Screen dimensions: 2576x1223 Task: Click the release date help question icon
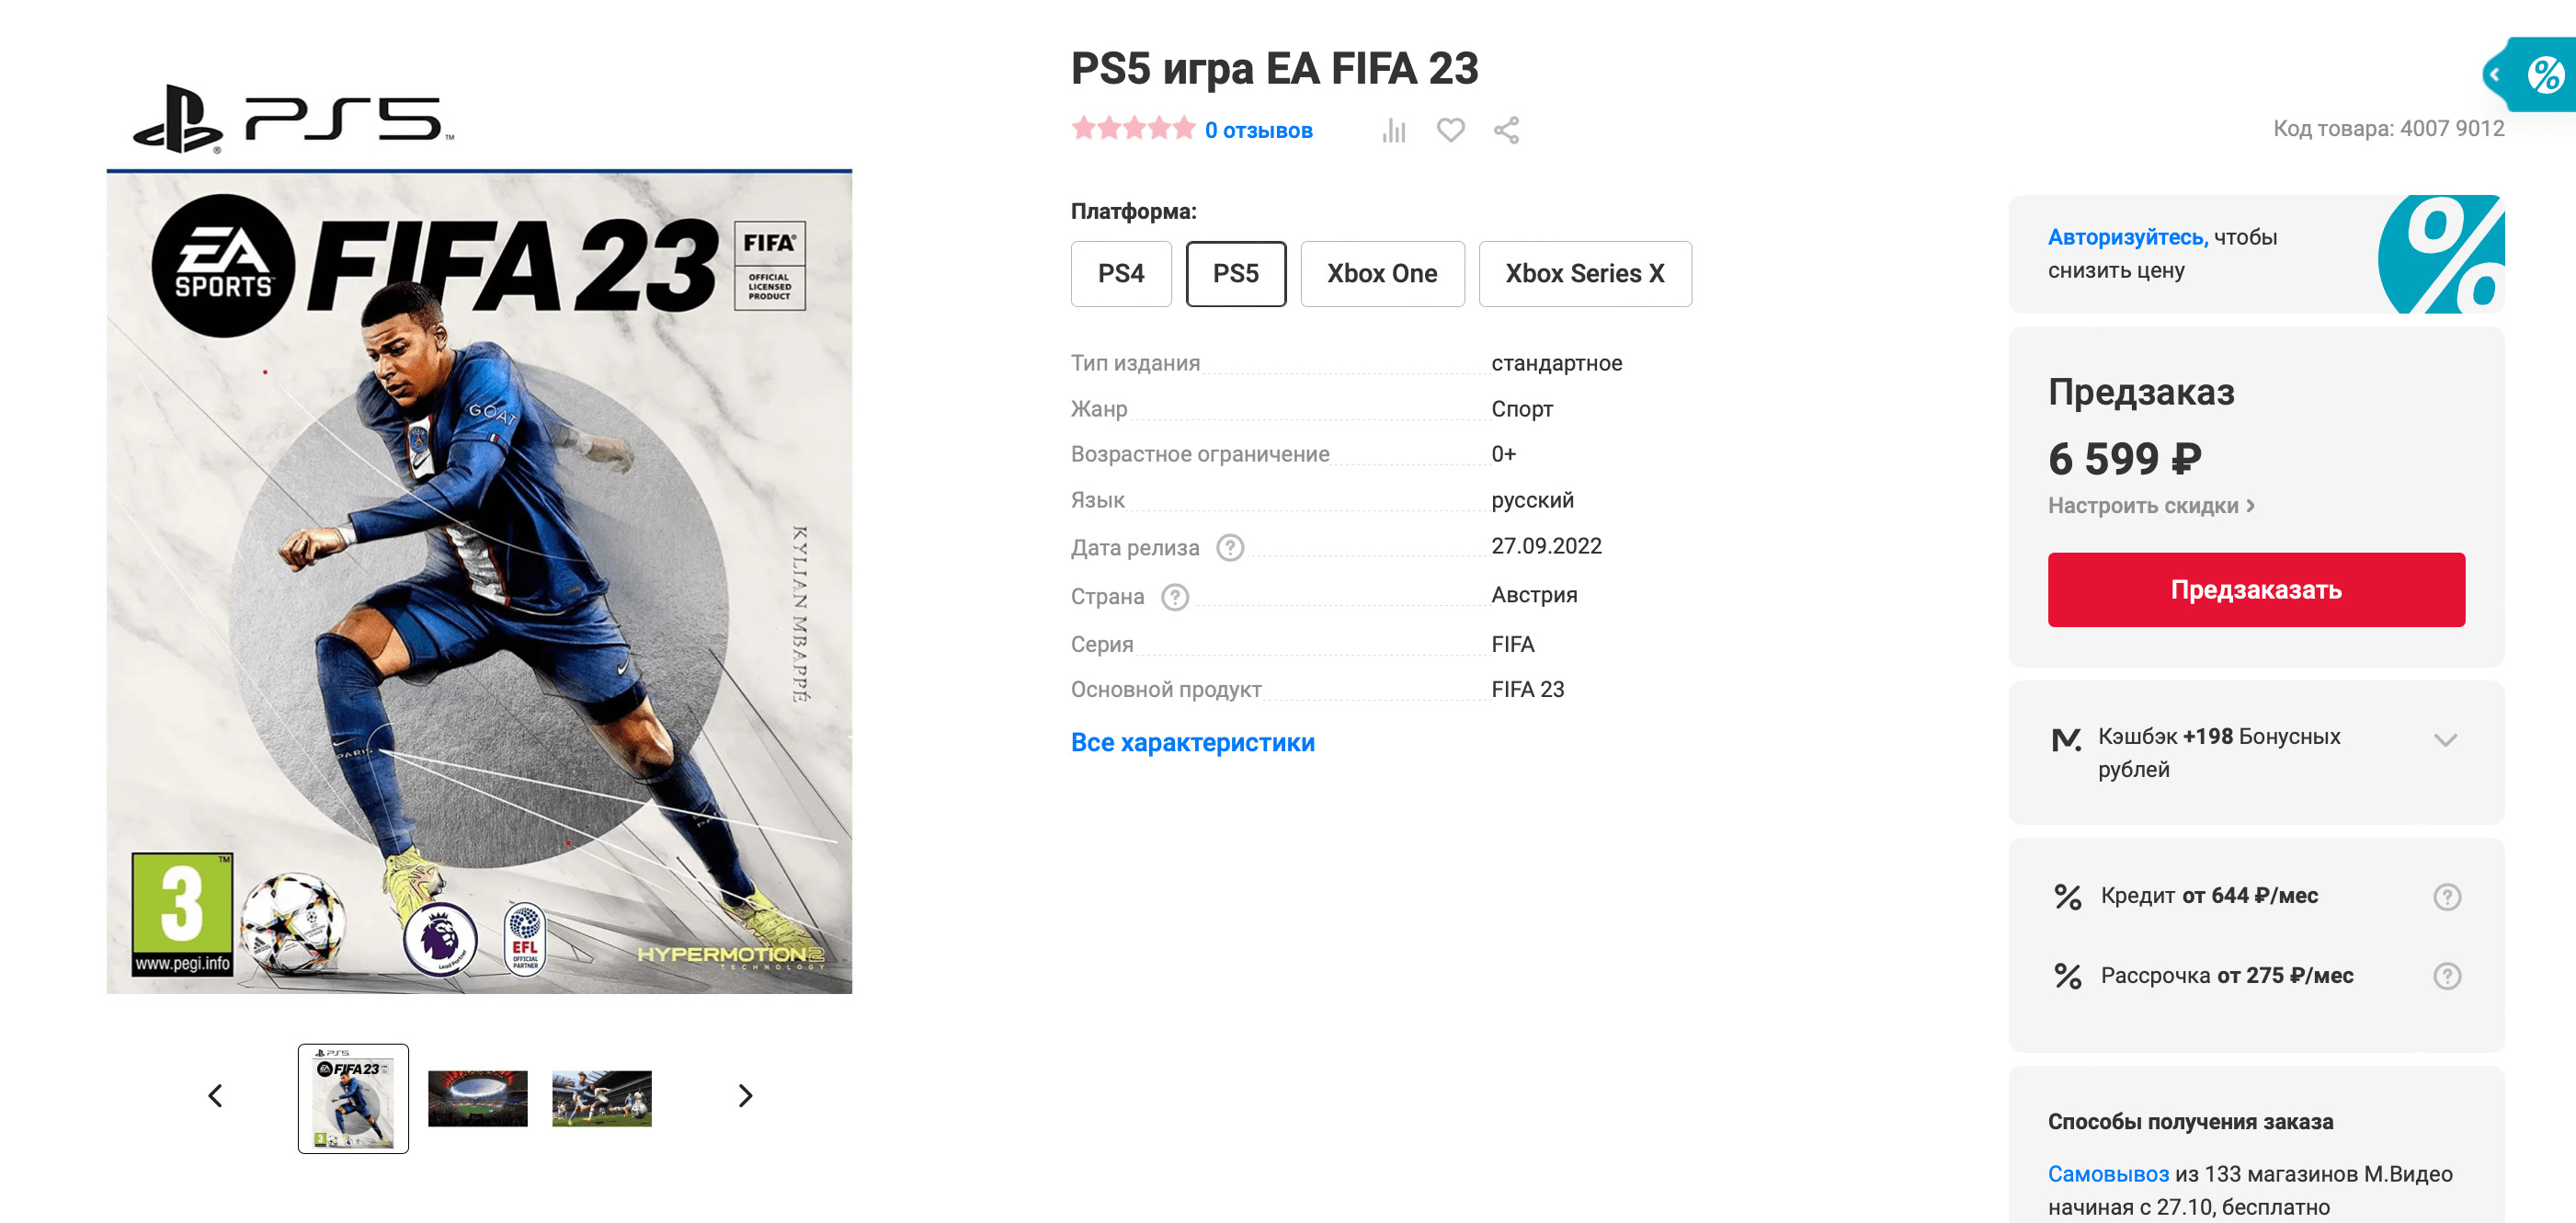tap(1230, 548)
